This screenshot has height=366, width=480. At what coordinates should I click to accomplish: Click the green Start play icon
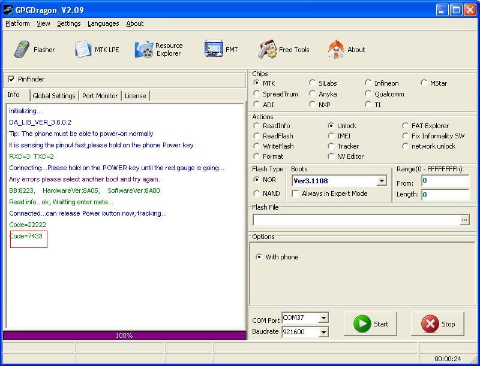(x=362, y=323)
